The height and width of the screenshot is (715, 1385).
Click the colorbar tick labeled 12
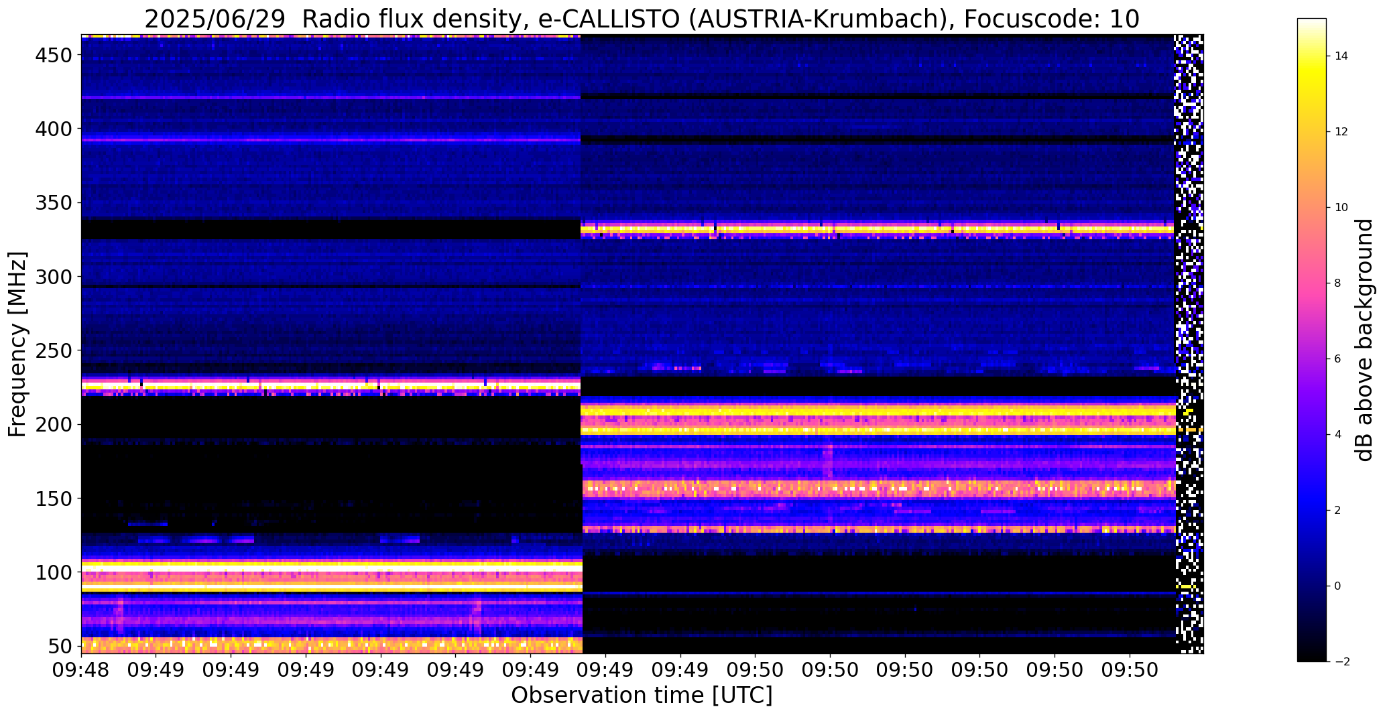(1341, 132)
